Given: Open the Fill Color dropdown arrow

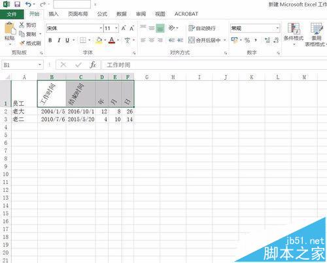Looking at the screenshot, I should 105,40.
